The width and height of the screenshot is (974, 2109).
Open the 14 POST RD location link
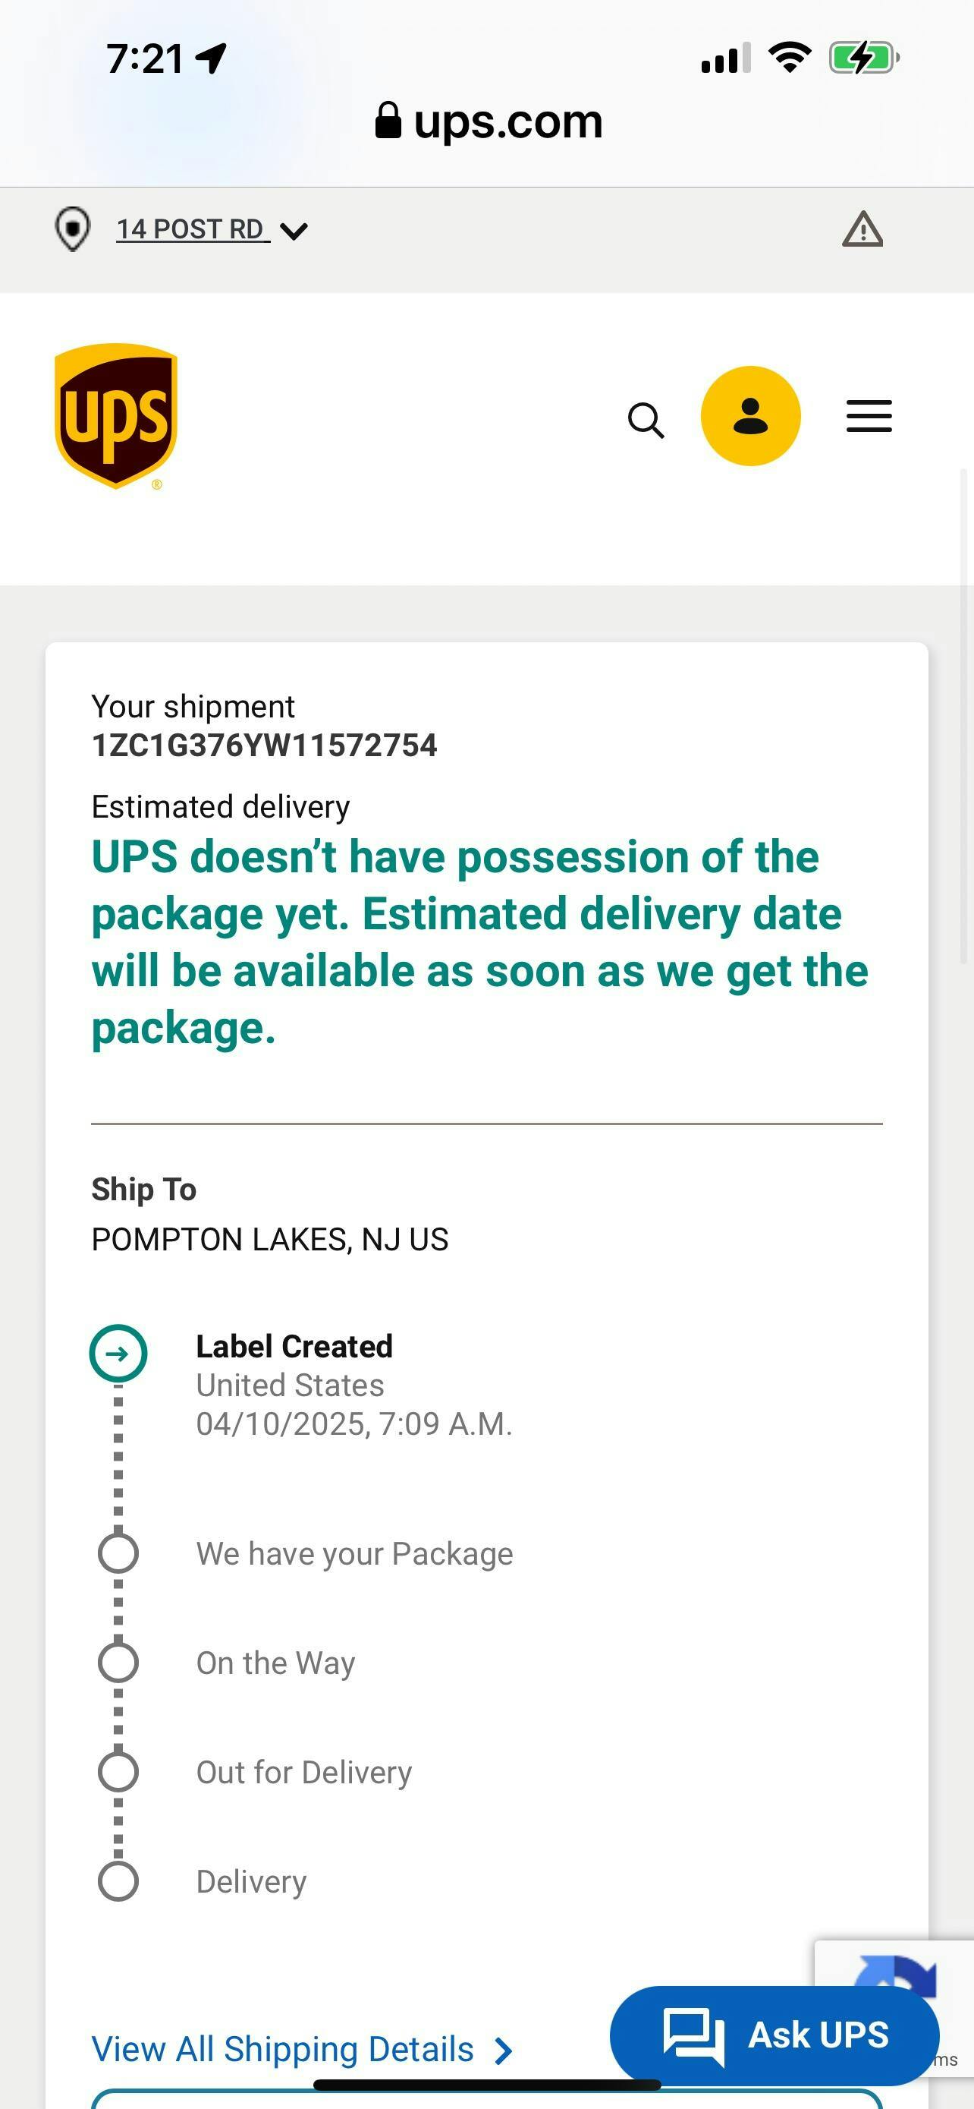190,229
